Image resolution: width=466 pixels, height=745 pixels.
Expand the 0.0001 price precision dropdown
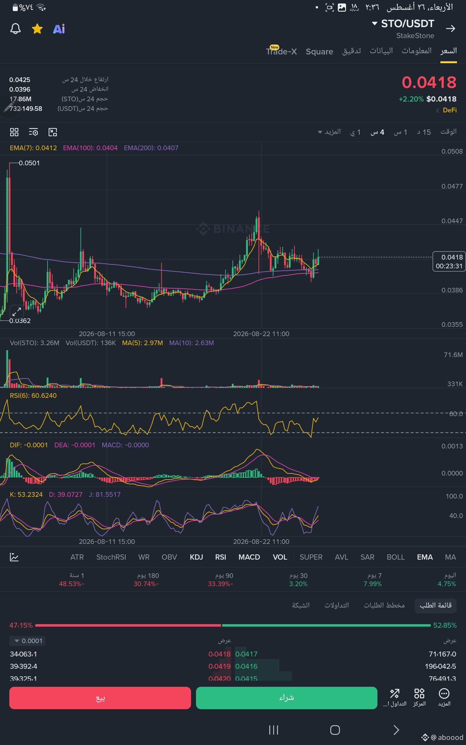coord(27,641)
